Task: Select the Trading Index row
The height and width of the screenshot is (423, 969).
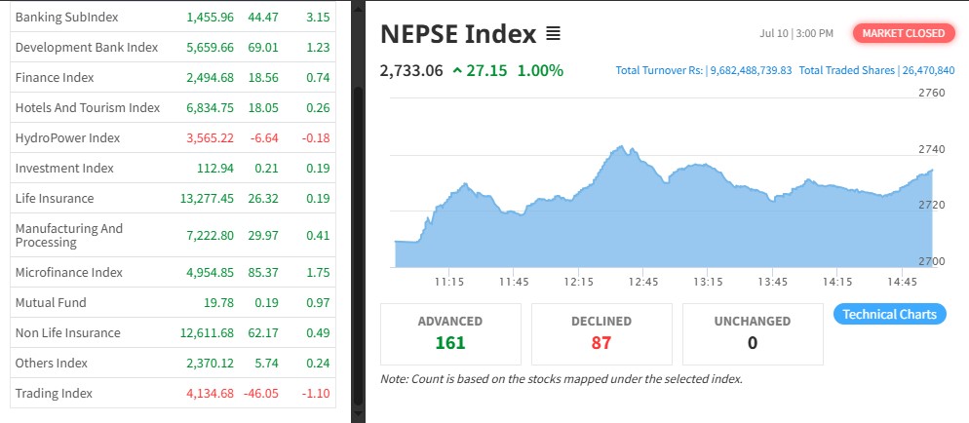Action: (54, 394)
